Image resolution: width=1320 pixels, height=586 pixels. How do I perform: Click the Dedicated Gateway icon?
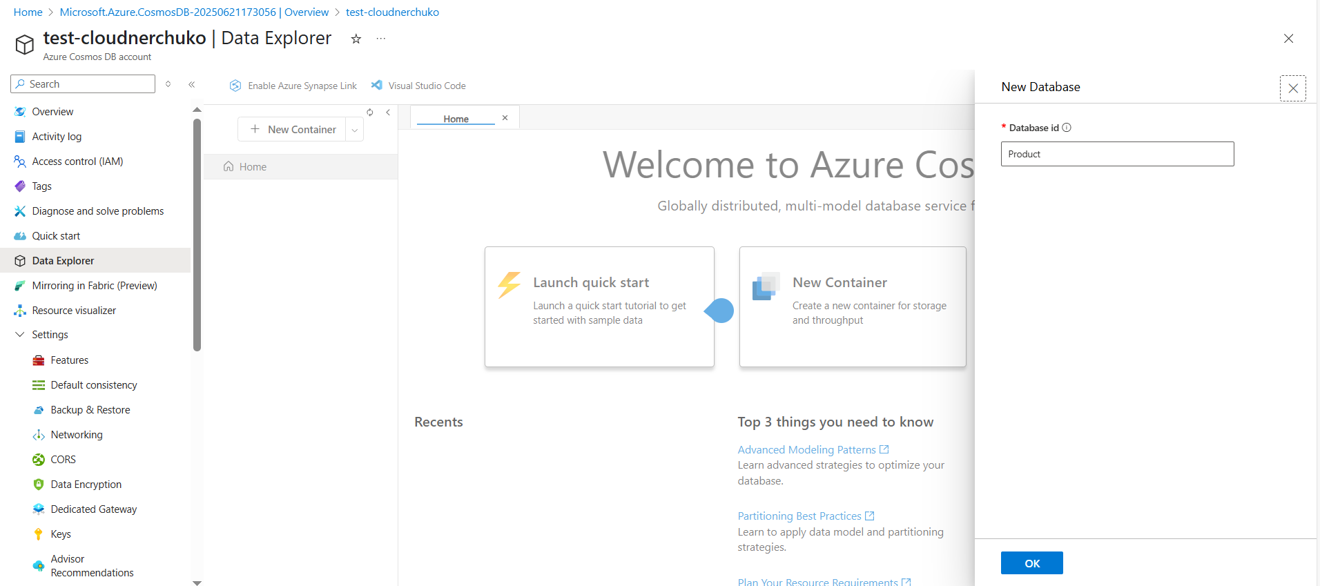tap(39, 509)
